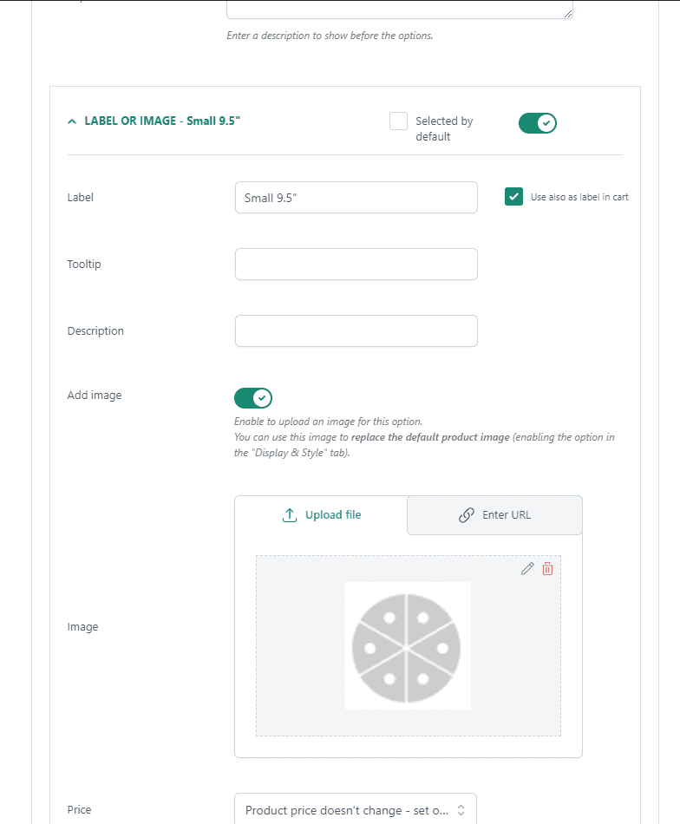This screenshot has width=680, height=824.
Task: Delete the uploaded image with the trash icon
Action: pyautogui.click(x=547, y=569)
